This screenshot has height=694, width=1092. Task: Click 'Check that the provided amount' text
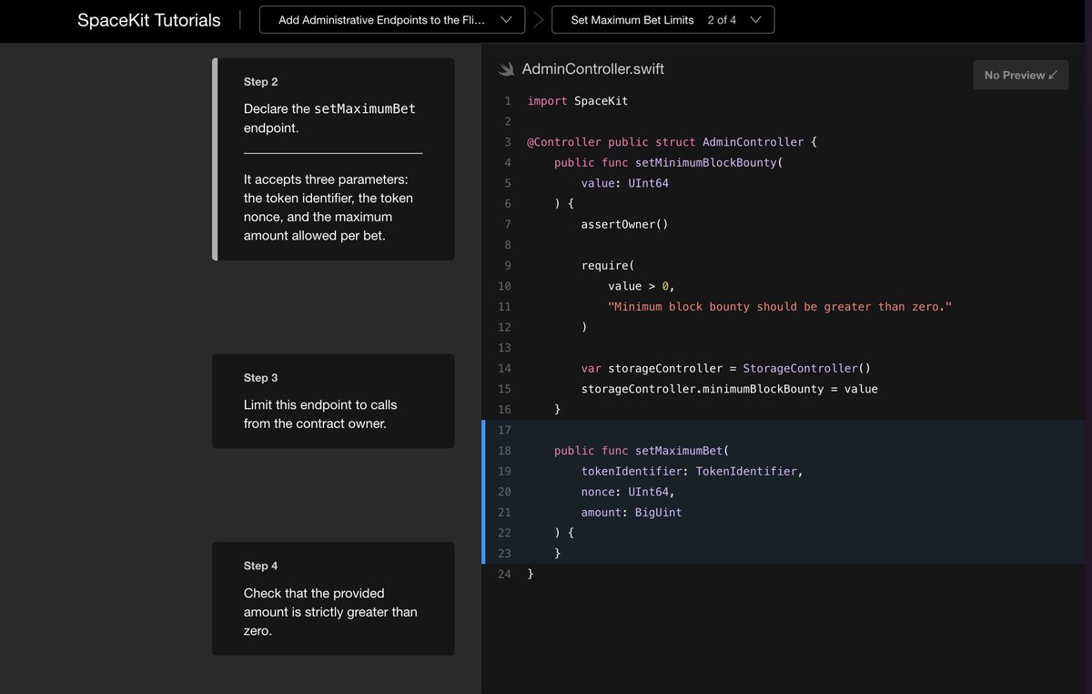coord(330,612)
